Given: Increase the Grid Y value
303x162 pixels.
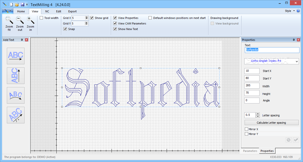Looking at the screenshot, I should 87,22.
